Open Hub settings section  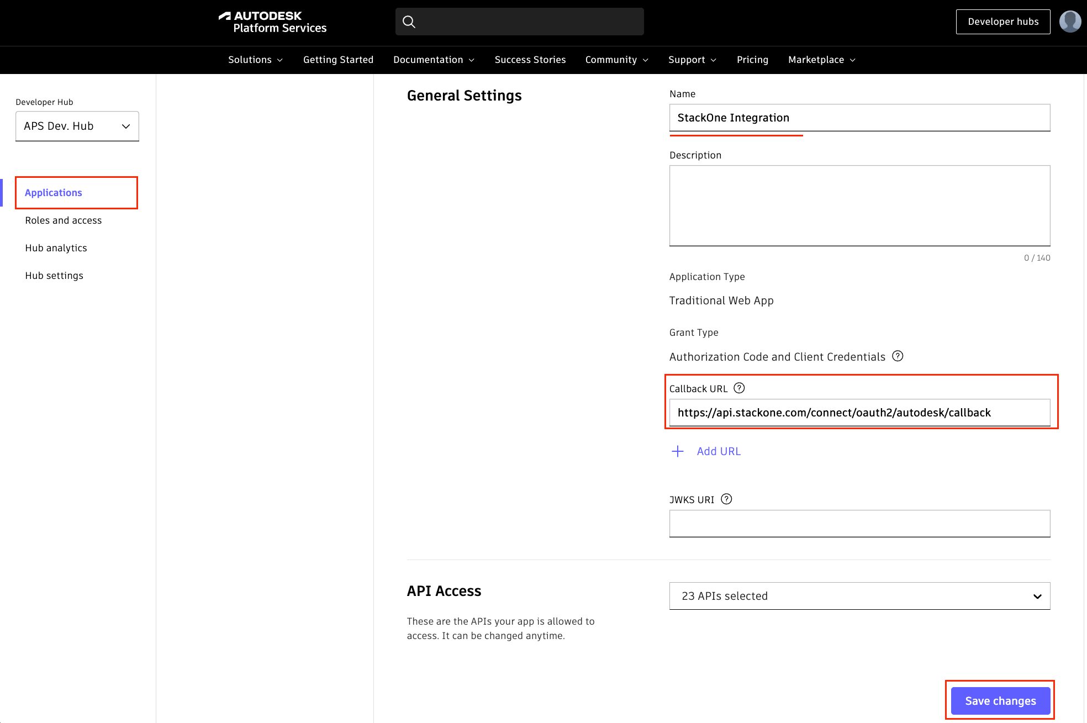(54, 276)
